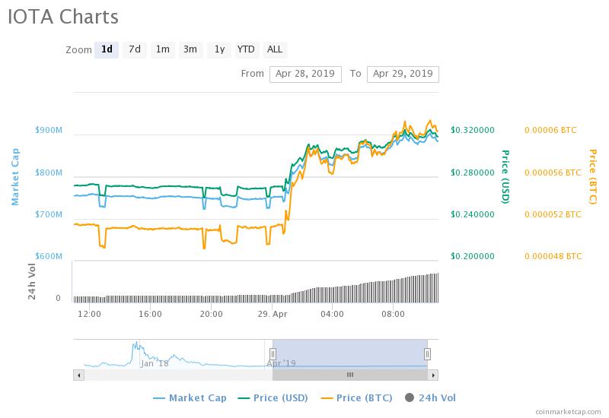The height and width of the screenshot is (418, 609).
Task: Toggle the Price (BTC) legend series
Action: click(356, 397)
